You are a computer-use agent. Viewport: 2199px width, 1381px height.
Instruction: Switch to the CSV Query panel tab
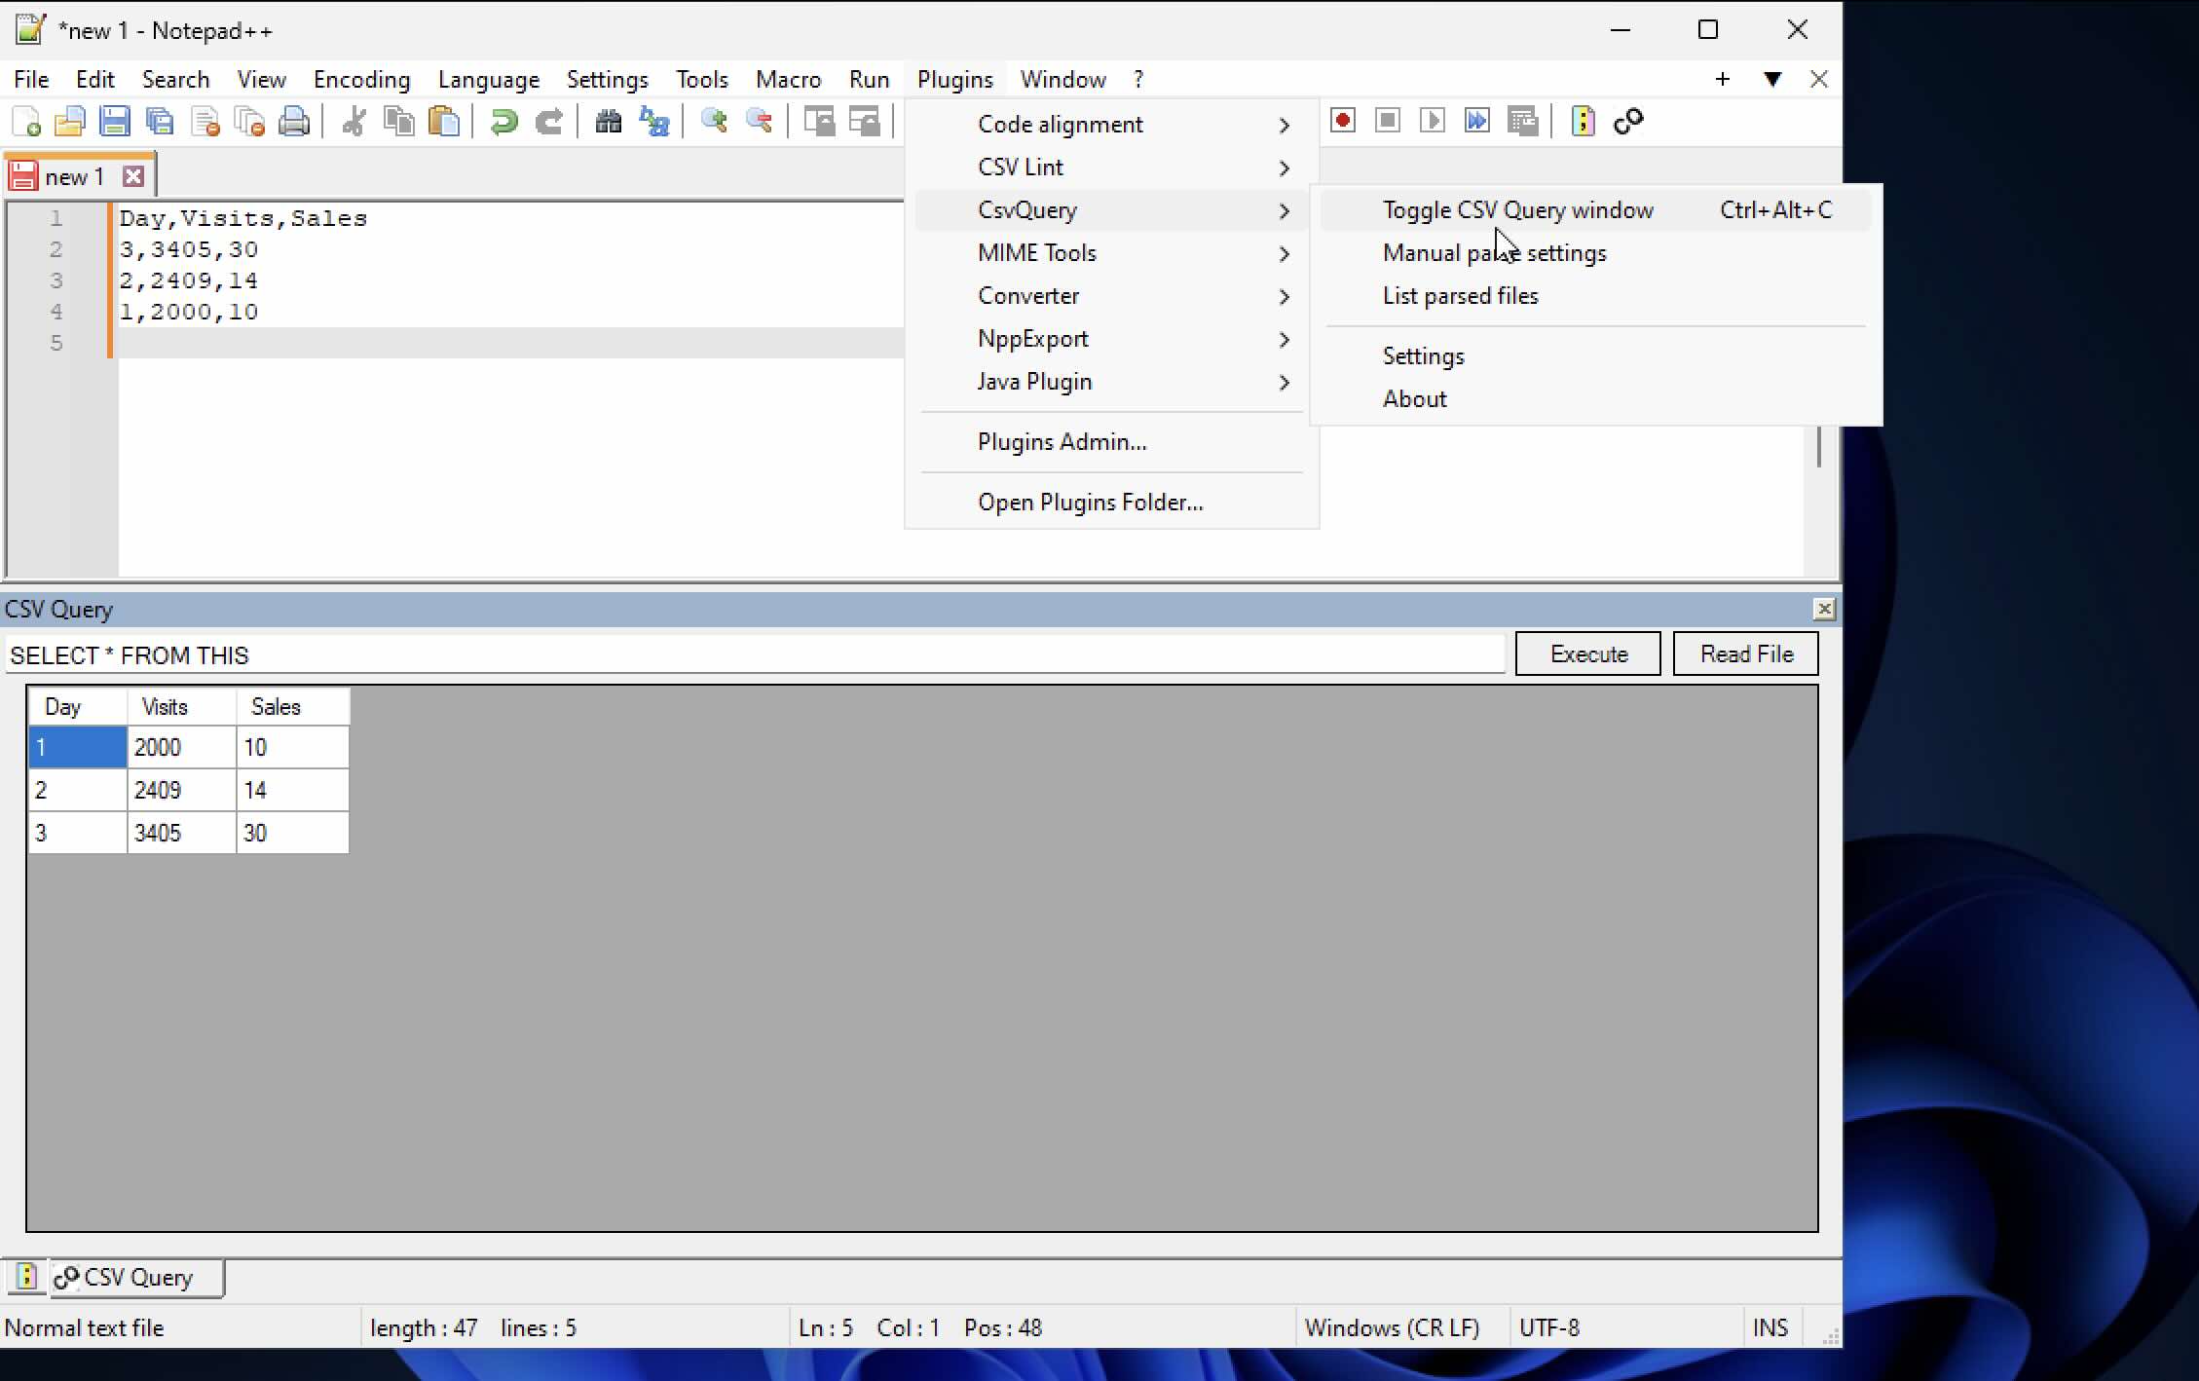pos(134,1277)
